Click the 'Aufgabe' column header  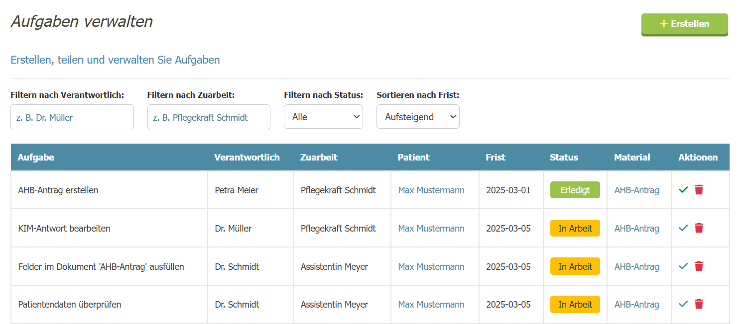pos(36,157)
